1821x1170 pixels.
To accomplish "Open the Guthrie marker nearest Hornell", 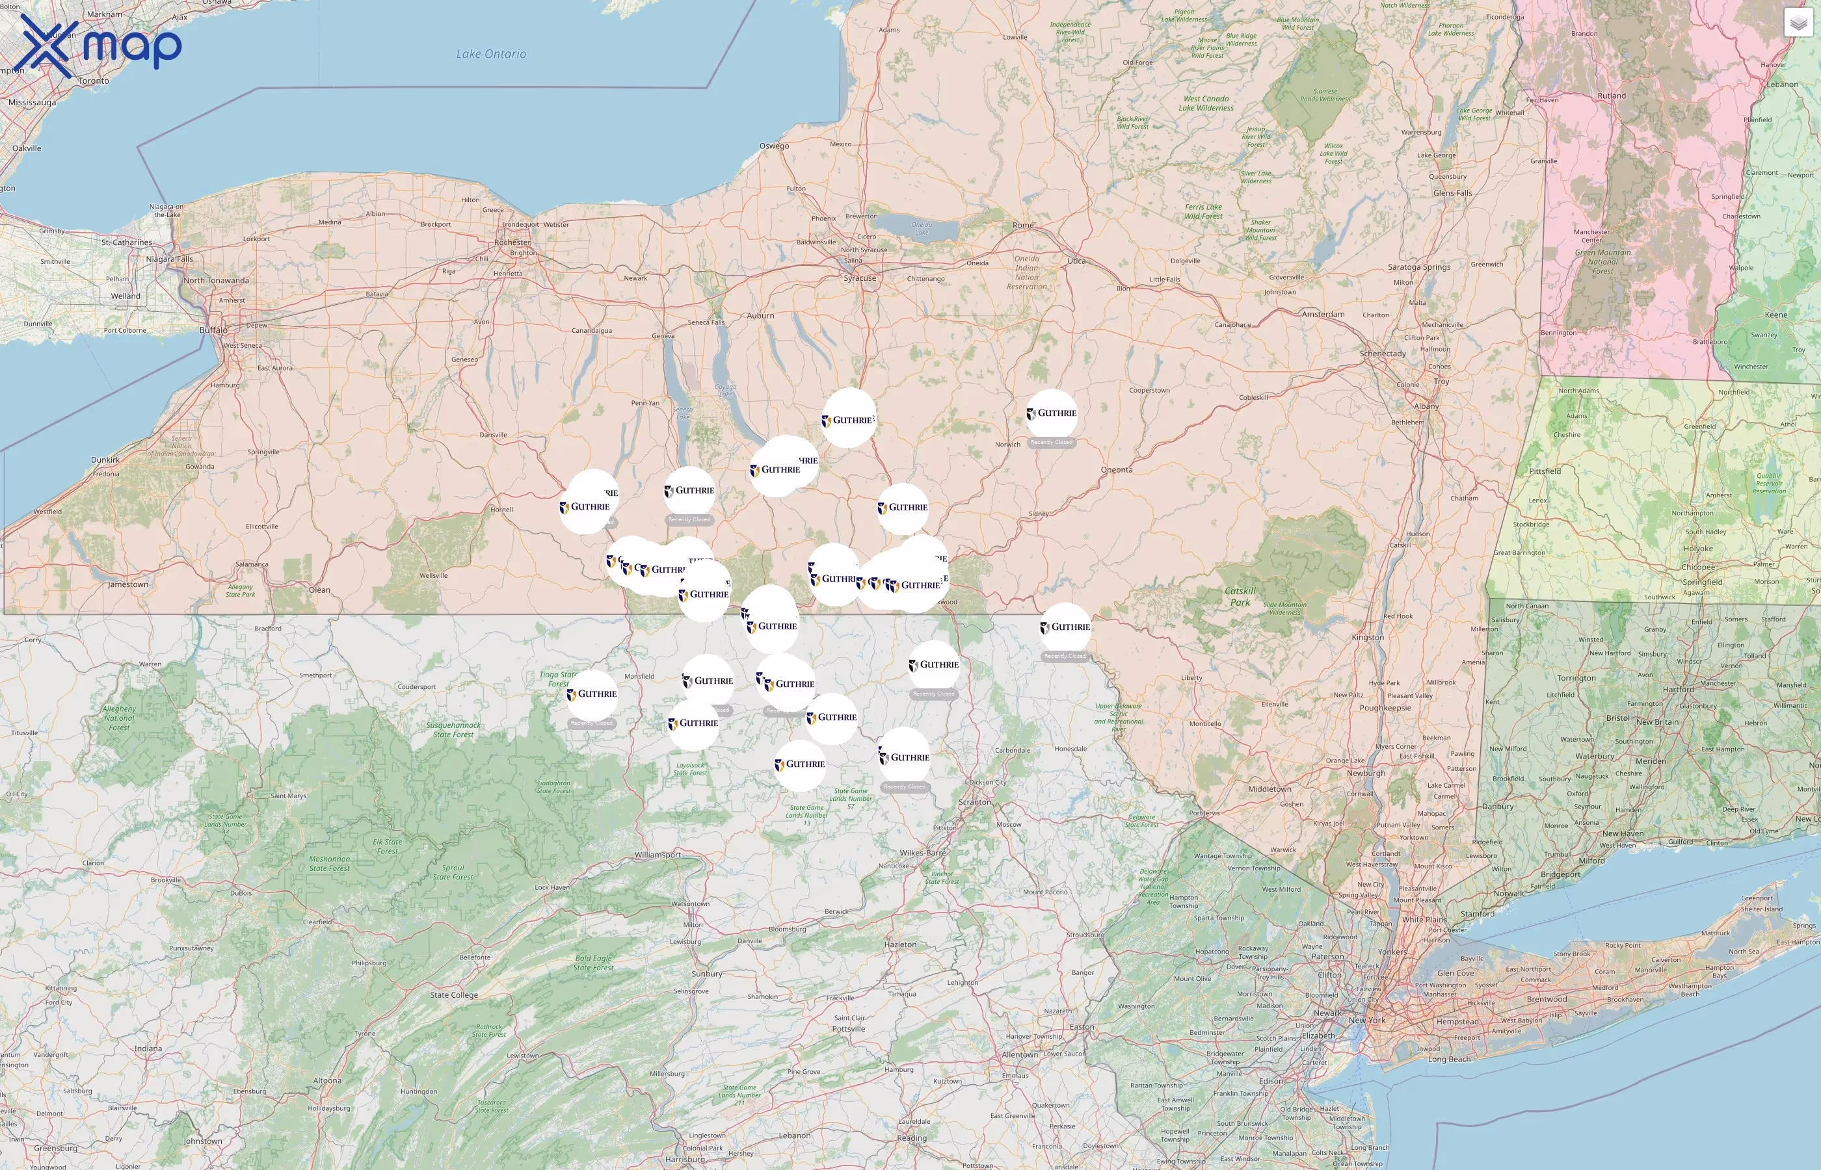I will [585, 507].
